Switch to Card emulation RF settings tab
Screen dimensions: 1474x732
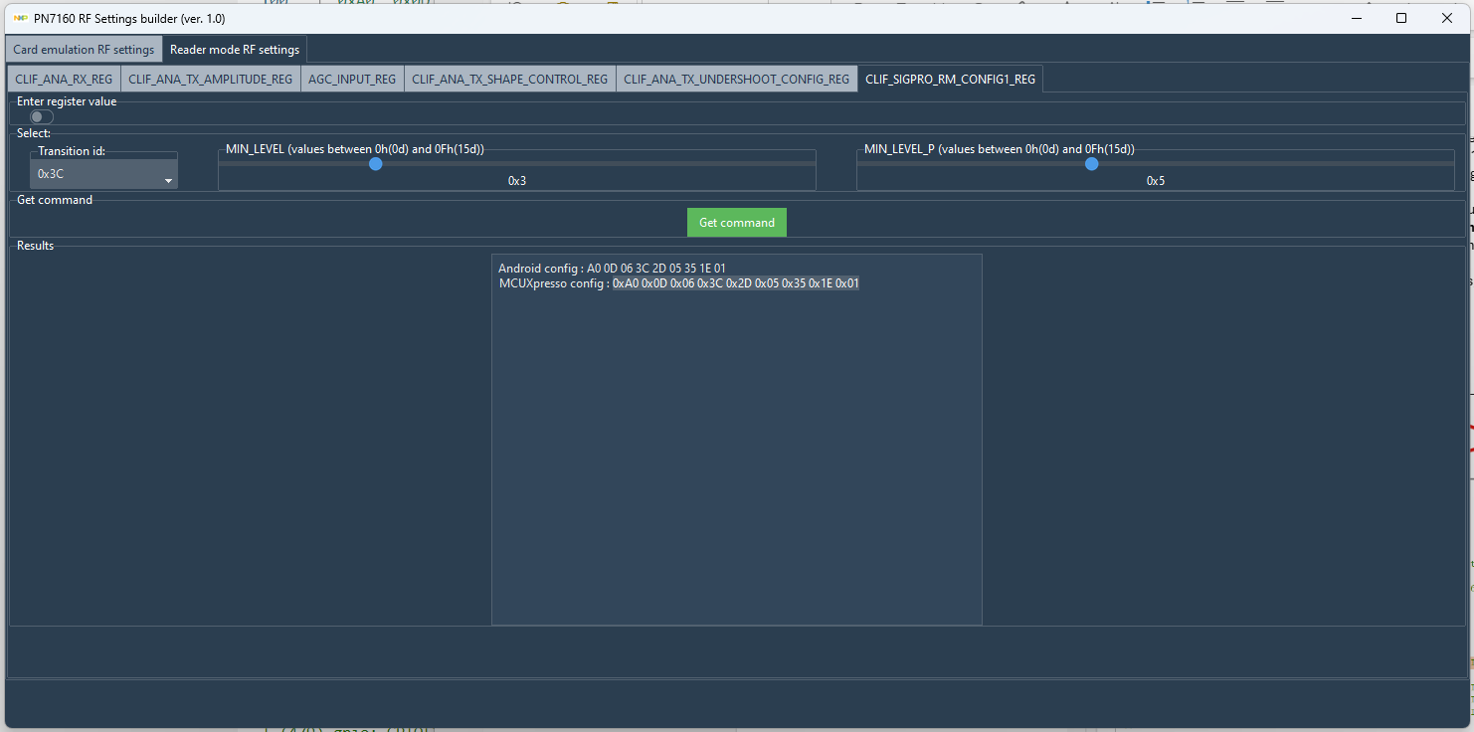84,50
